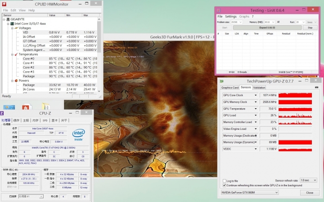Switch to the CPU-Z 内存 tab
The width and height of the screenshot is (324, 202).
(36, 120)
